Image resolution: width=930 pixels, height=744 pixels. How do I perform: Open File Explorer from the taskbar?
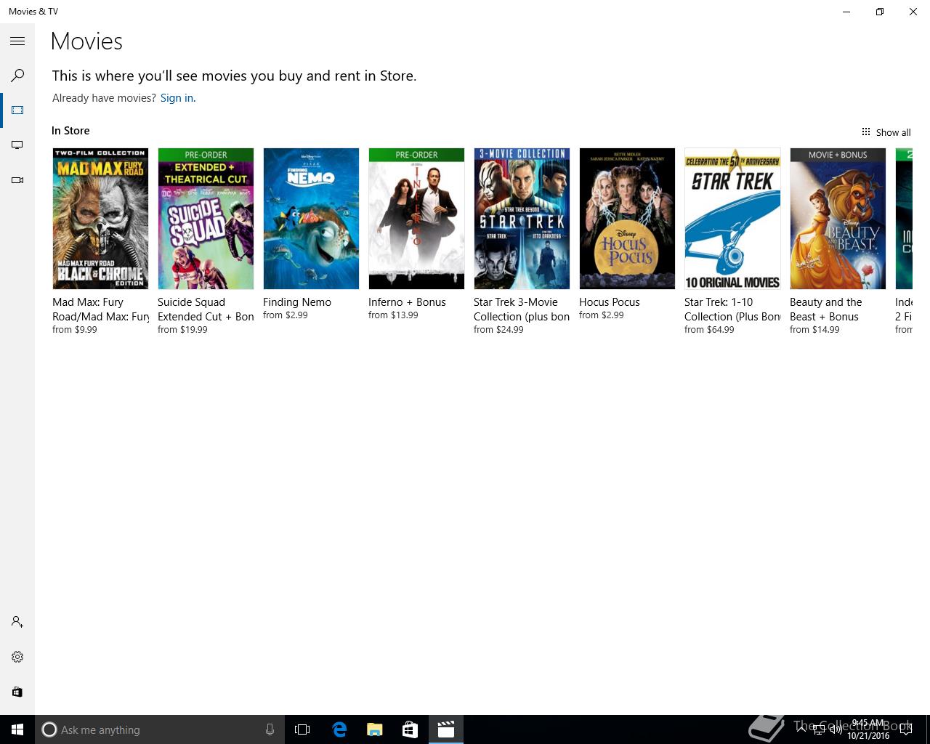click(374, 729)
